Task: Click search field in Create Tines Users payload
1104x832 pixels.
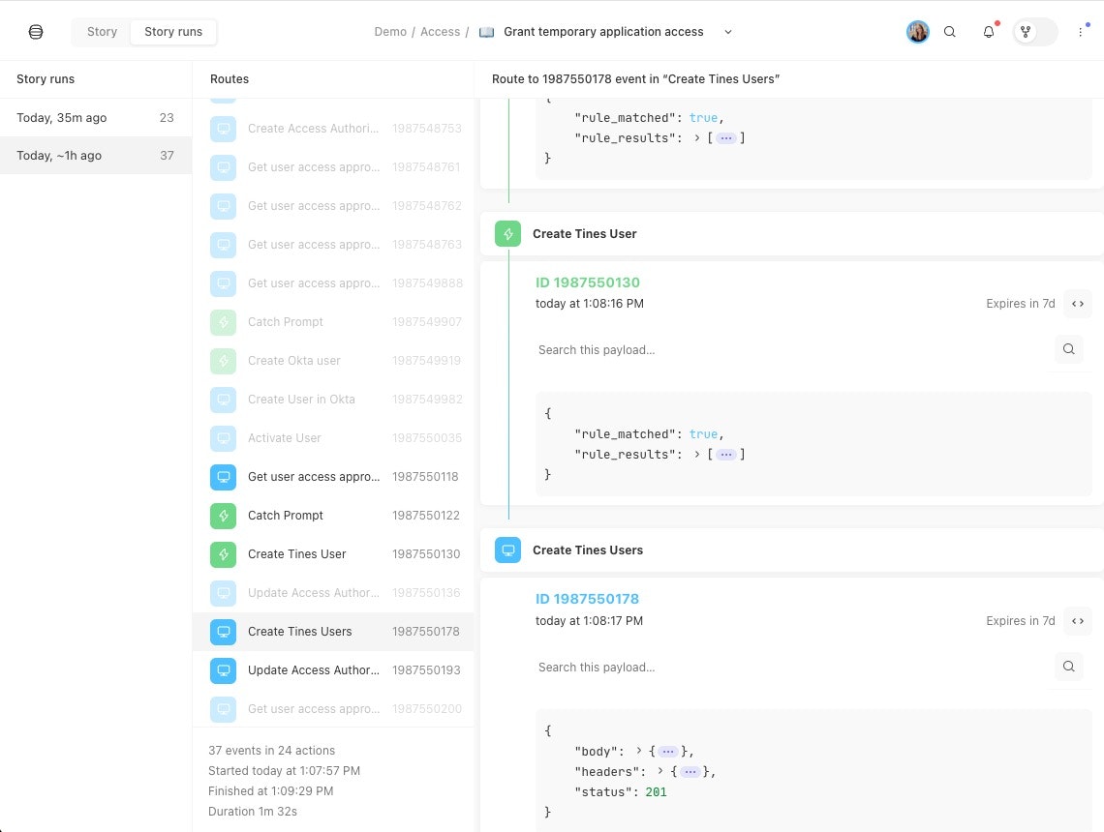Action: tap(789, 667)
